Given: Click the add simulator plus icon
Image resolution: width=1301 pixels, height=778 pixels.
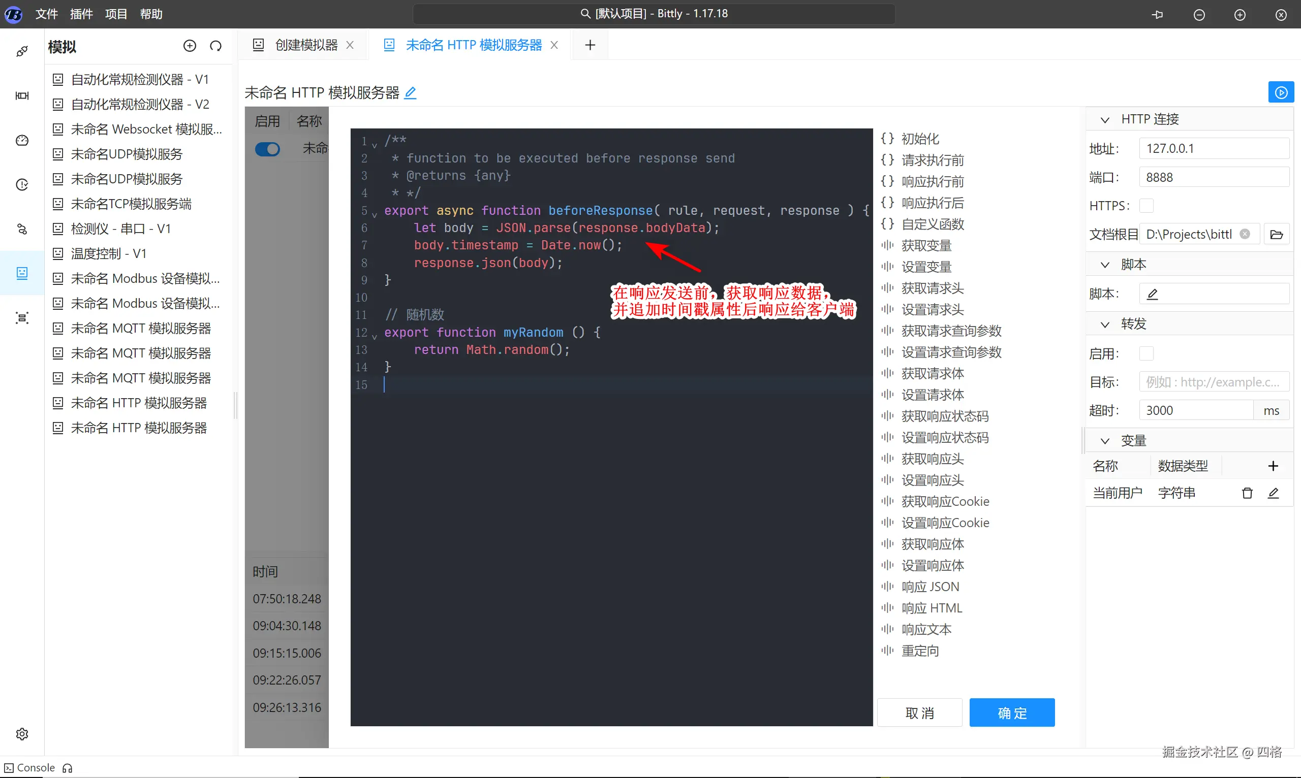Looking at the screenshot, I should click(x=190, y=46).
